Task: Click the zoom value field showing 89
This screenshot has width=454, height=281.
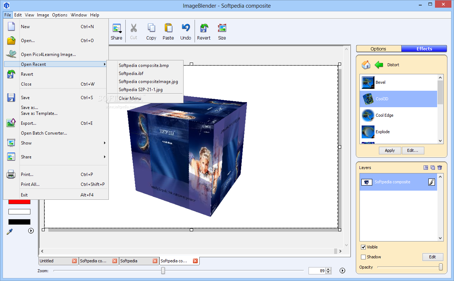Action: [317, 271]
